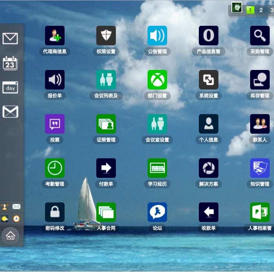274x272 pixels.
Task: Click the 系统设置 label text
Action: [209, 96]
